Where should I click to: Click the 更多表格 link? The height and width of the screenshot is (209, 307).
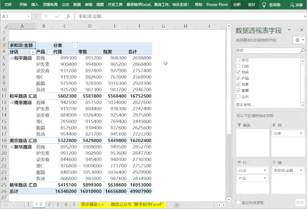coord(246,104)
